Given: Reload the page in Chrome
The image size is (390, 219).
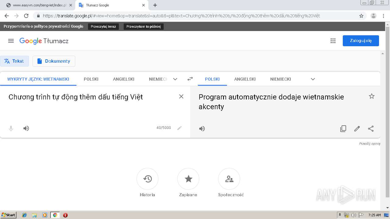Looking at the screenshot, I should (x=26, y=16).
